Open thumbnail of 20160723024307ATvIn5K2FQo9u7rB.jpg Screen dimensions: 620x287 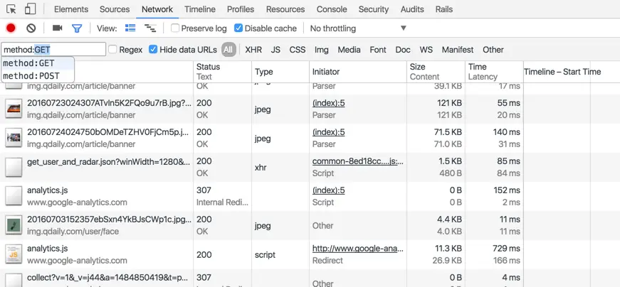click(x=14, y=109)
